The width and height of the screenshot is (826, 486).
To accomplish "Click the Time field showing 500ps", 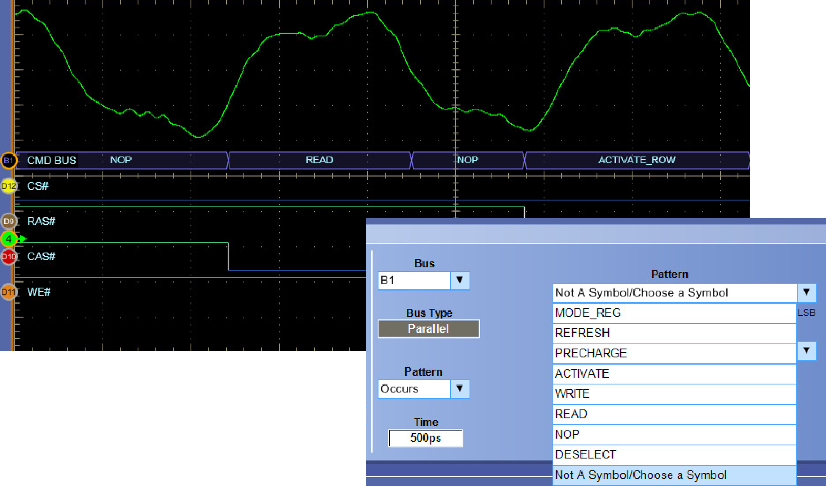I will click(425, 438).
